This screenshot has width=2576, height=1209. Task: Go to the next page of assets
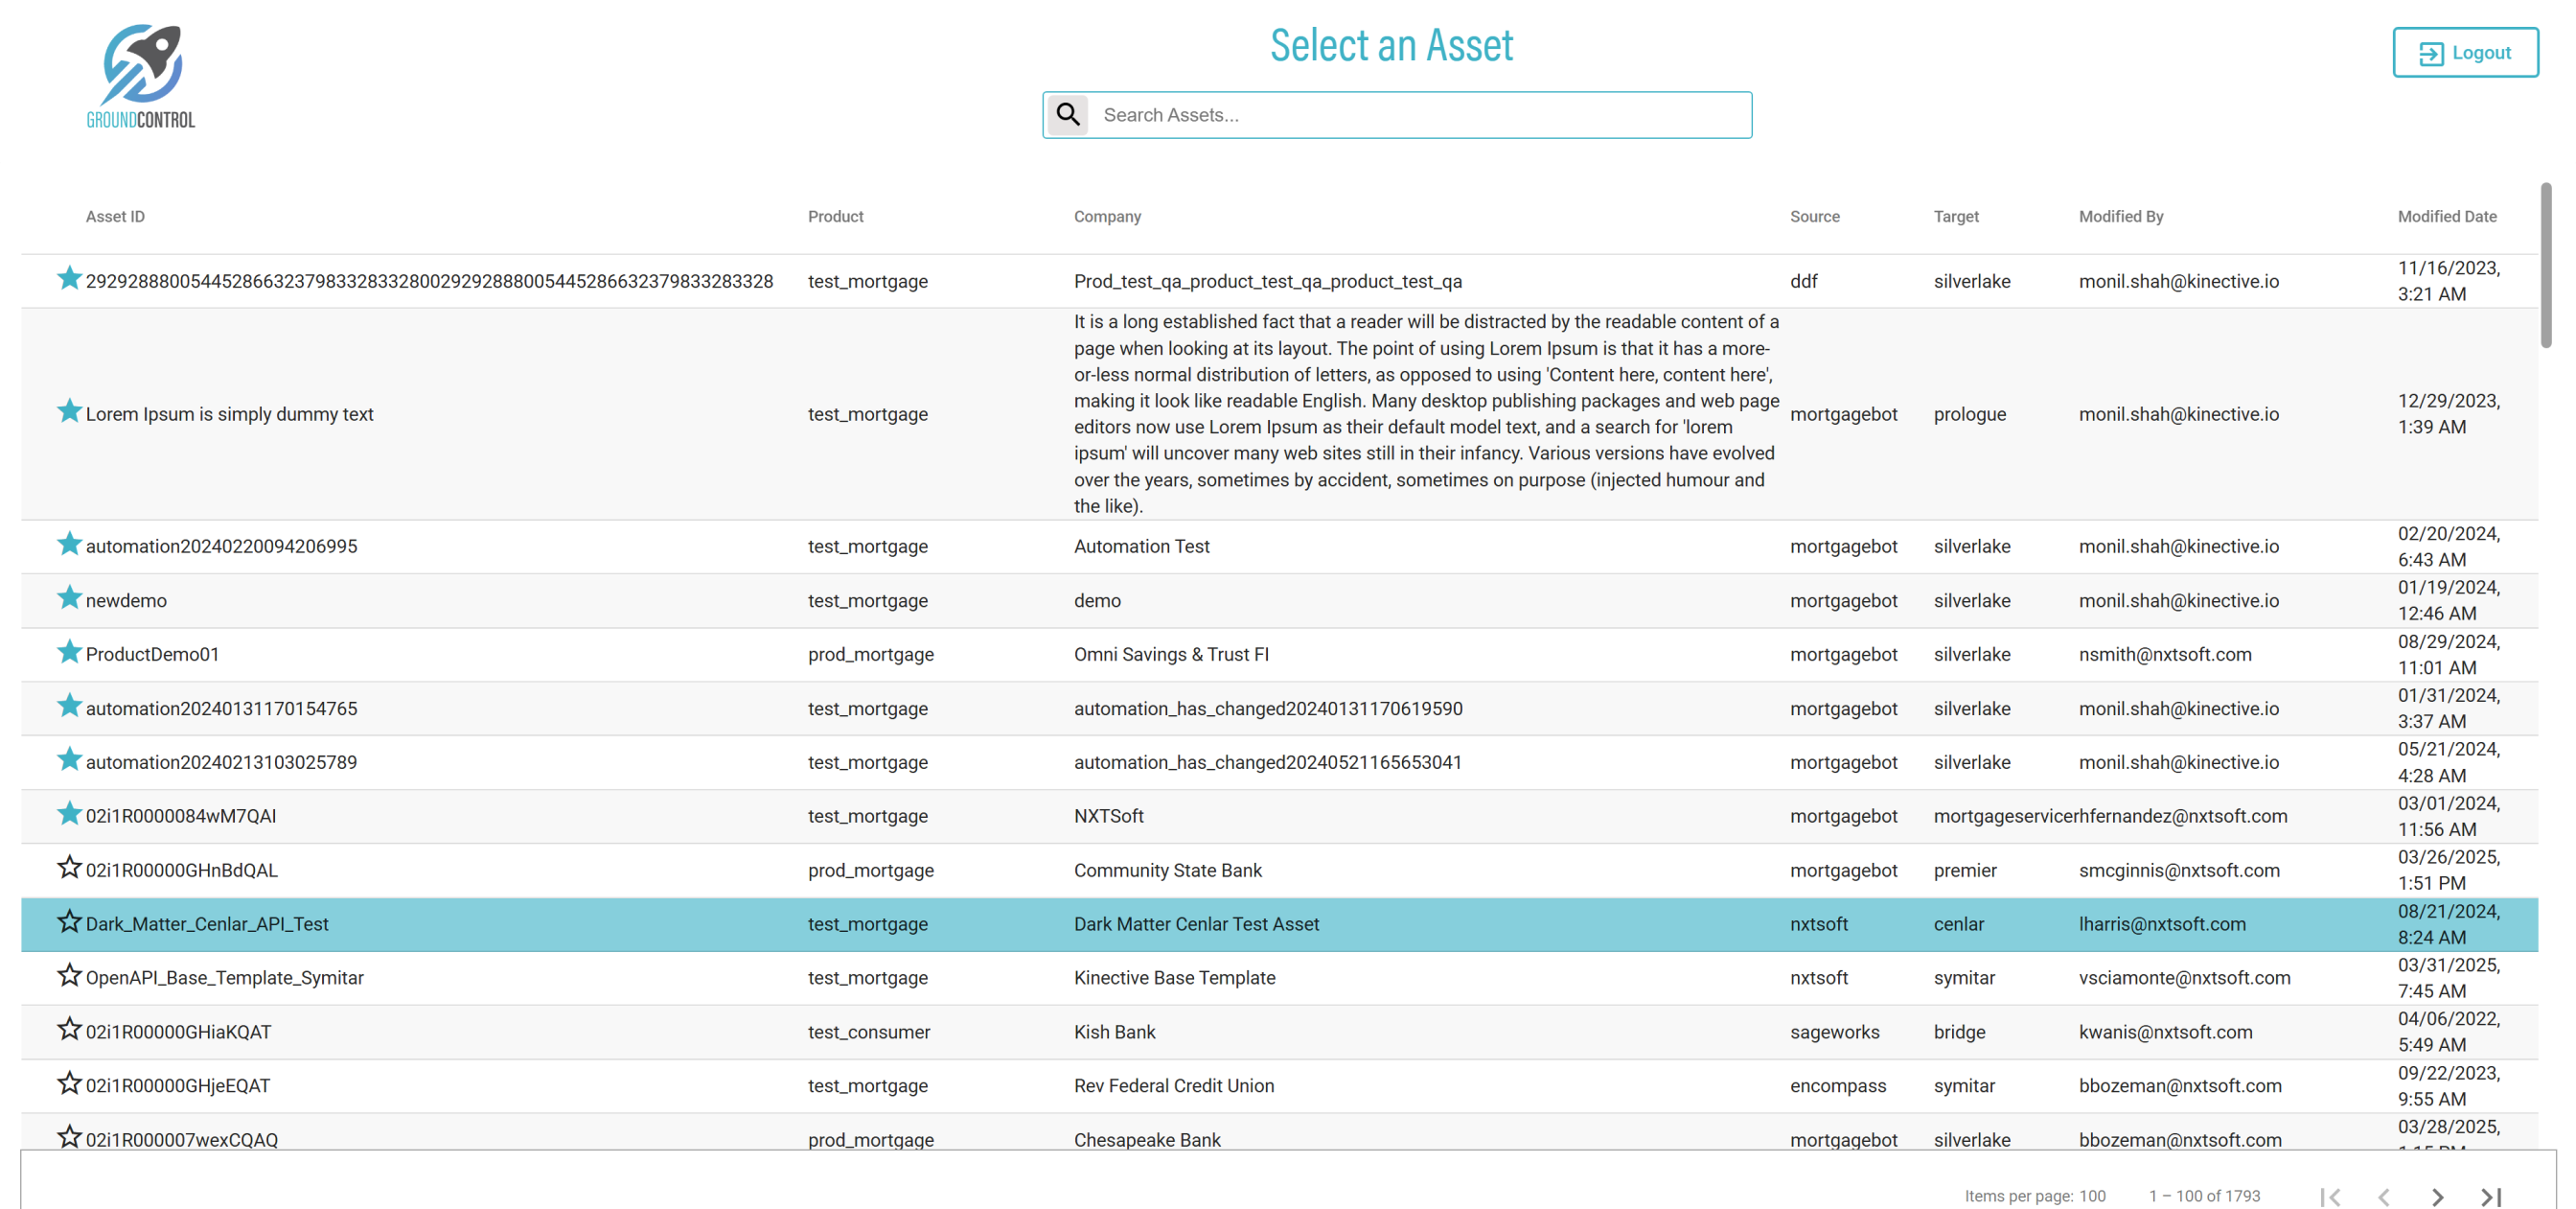tap(2437, 1196)
